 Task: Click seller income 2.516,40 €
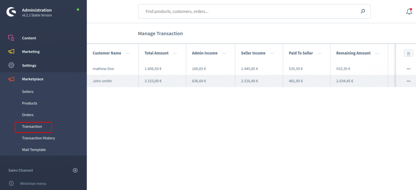pos(250,81)
